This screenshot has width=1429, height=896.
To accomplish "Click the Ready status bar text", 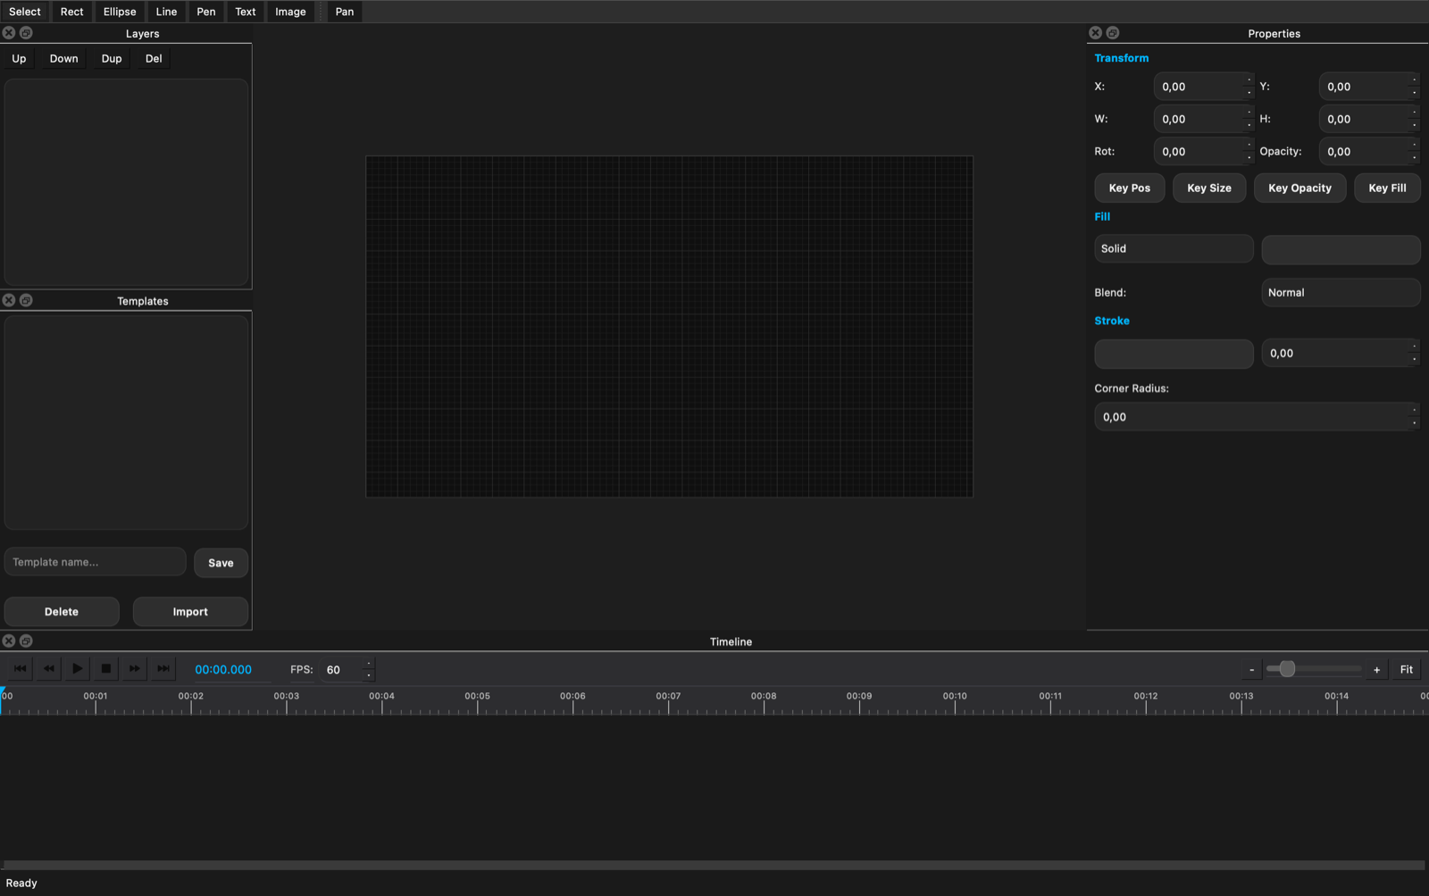I will pyautogui.click(x=21, y=883).
